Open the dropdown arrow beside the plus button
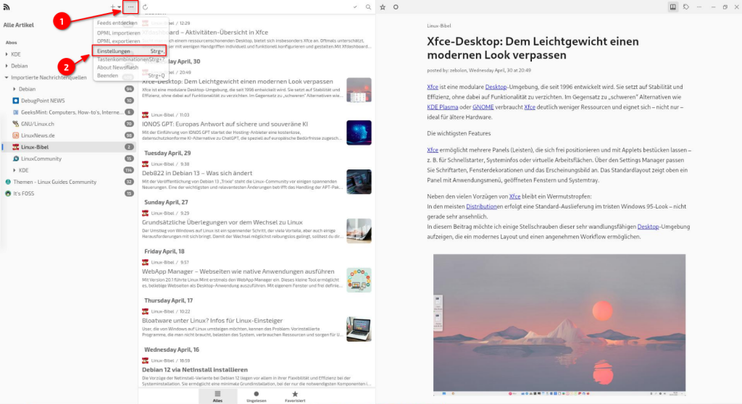 119,7
